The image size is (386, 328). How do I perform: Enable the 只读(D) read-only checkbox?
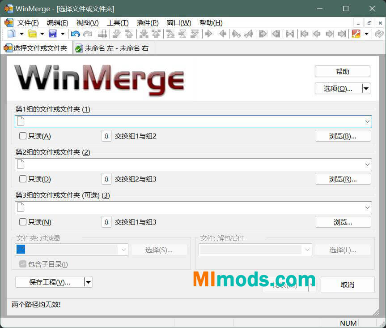tap(23, 179)
